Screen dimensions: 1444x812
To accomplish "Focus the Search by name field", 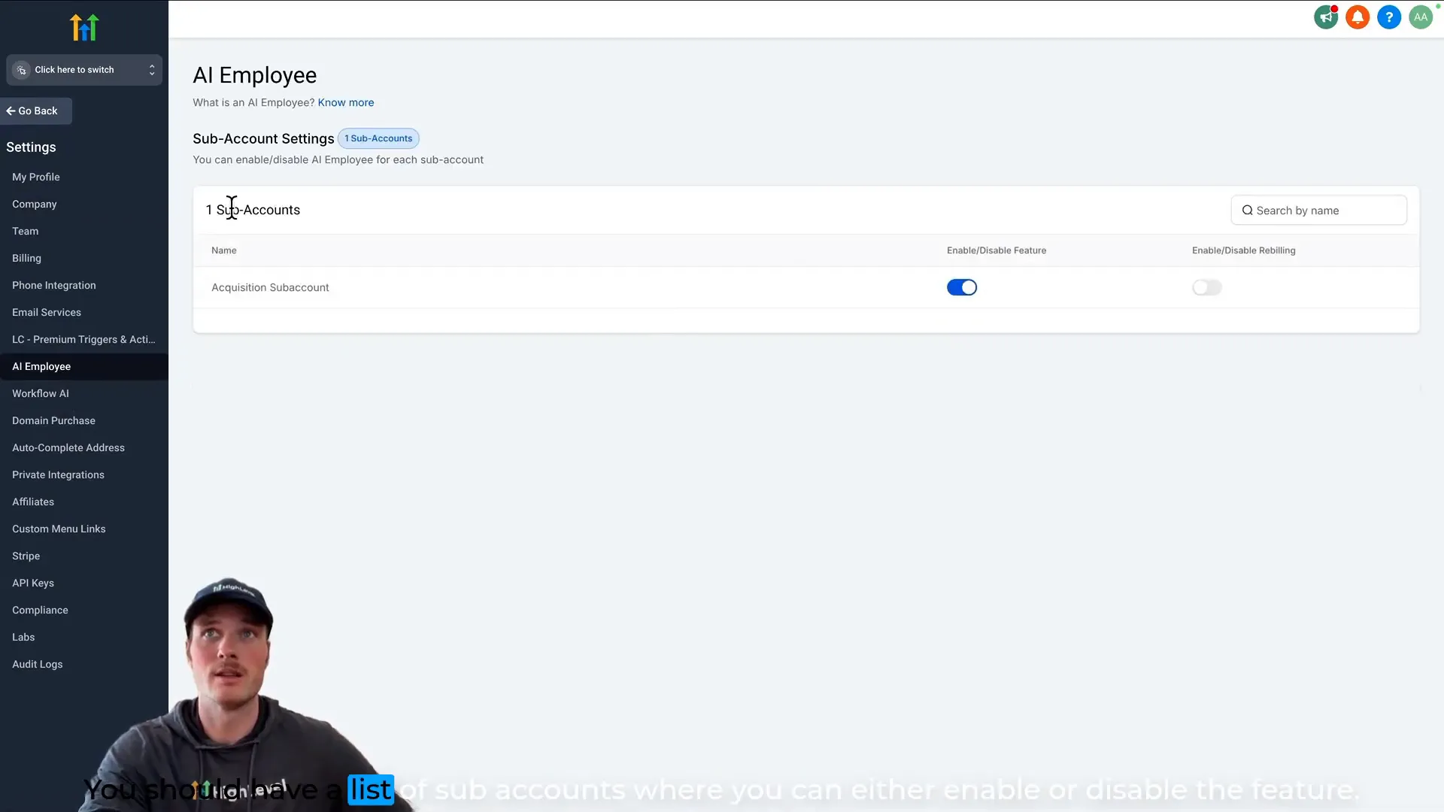I will point(1318,211).
